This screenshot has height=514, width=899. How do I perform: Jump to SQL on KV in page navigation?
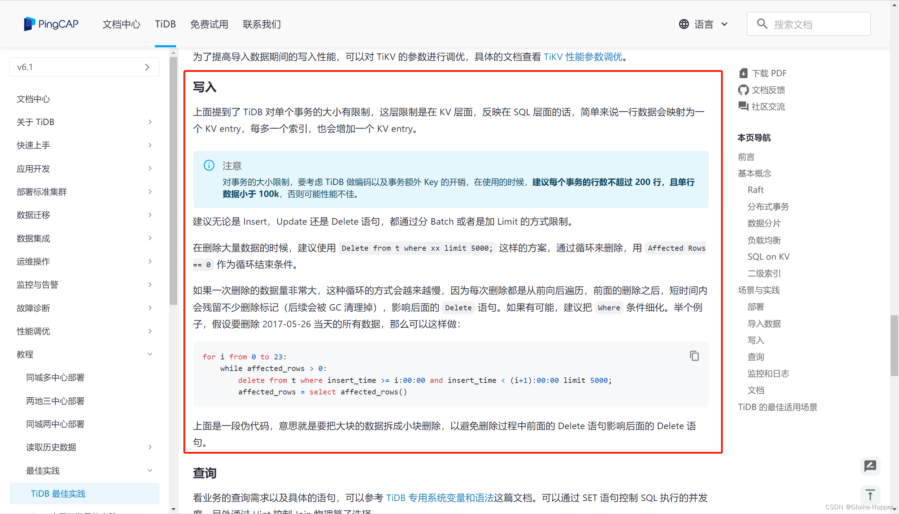[x=768, y=256]
